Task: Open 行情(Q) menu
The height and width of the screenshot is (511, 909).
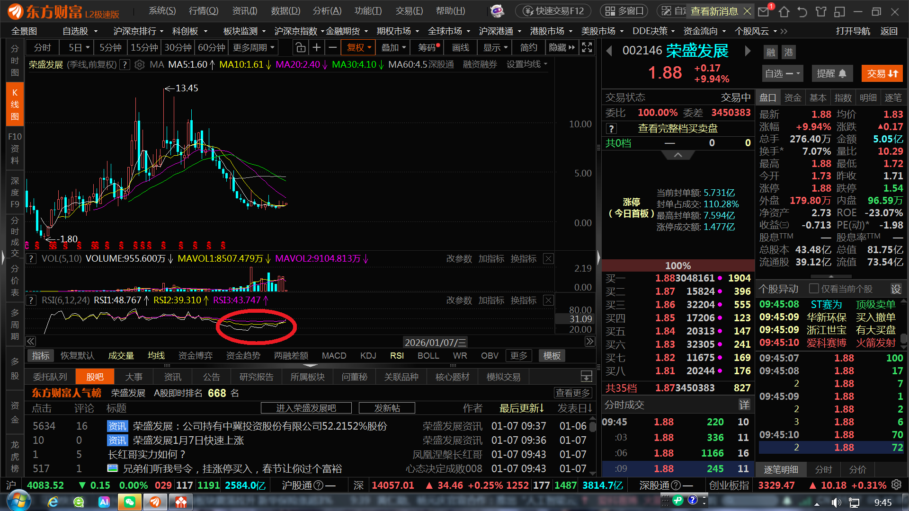Action: [204, 11]
